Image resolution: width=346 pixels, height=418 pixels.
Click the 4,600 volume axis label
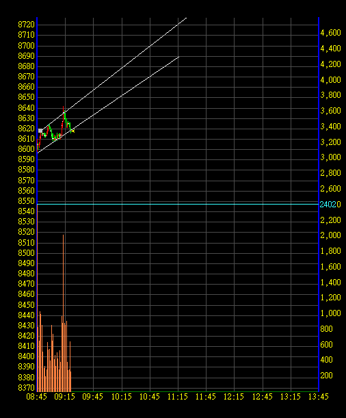point(330,33)
